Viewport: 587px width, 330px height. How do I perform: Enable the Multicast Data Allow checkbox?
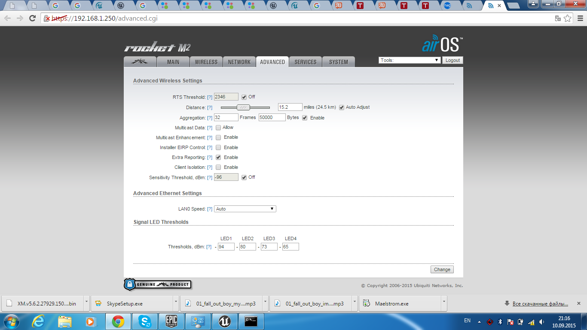(x=218, y=128)
